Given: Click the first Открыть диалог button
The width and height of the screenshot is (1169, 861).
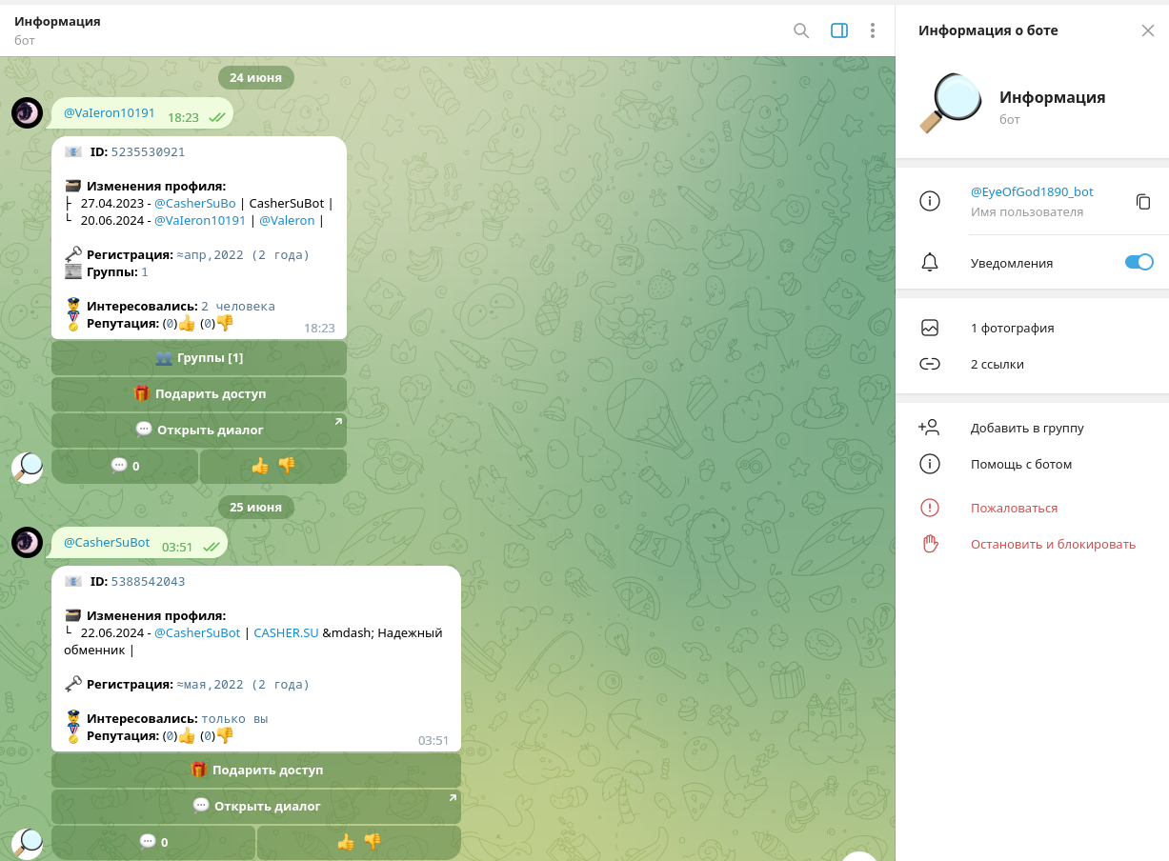Looking at the screenshot, I should click(199, 430).
